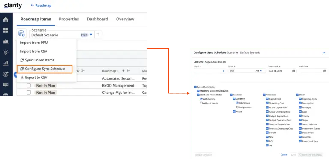The width and height of the screenshot is (329, 159).
Task: Choose the Assignments radio option
Action: tap(237, 107)
